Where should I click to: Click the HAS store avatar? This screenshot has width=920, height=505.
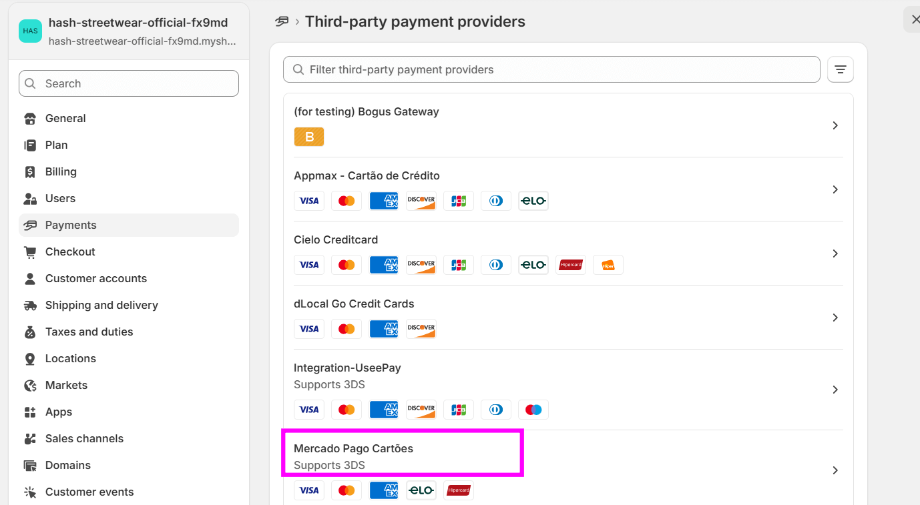click(x=30, y=31)
